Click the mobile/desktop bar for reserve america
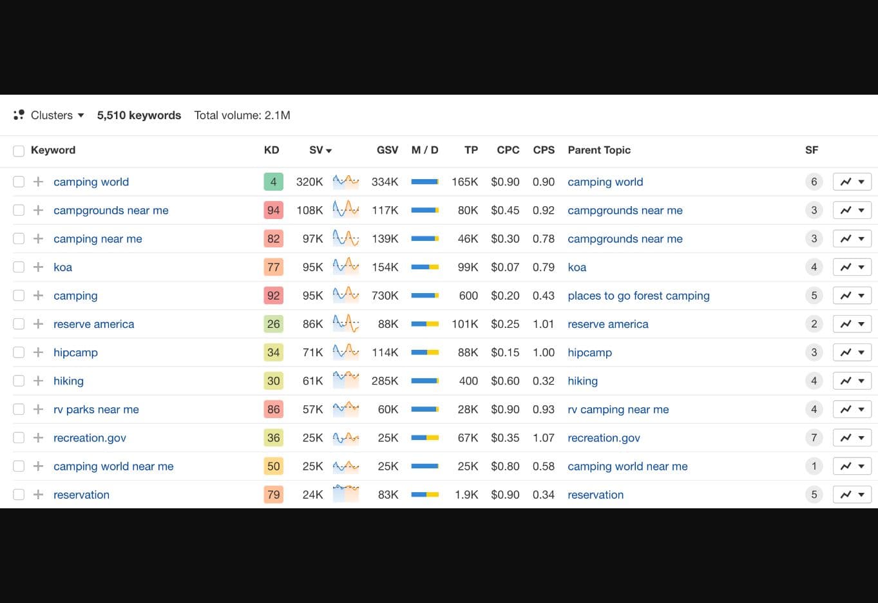The width and height of the screenshot is (878, 603). pos(425,323)
